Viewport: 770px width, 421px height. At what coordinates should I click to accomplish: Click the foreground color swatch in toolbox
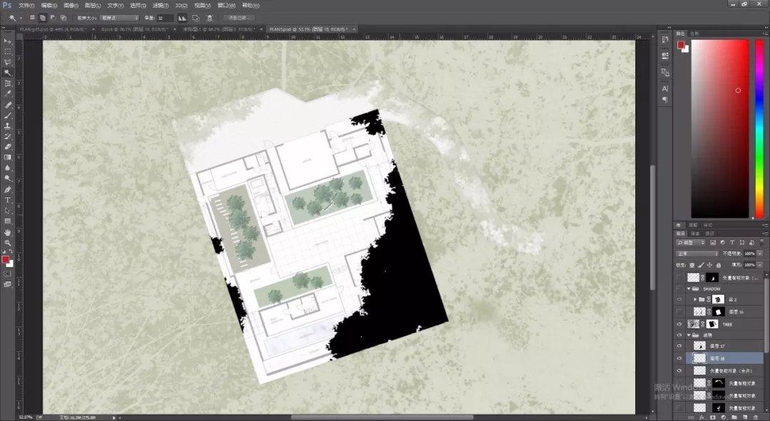(6, 259)
